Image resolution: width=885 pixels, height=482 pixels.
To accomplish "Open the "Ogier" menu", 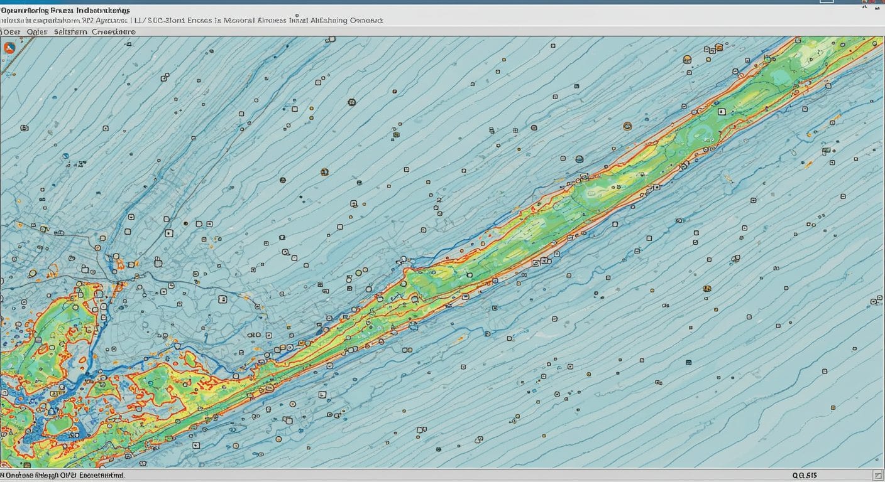I will coord(37,31).
